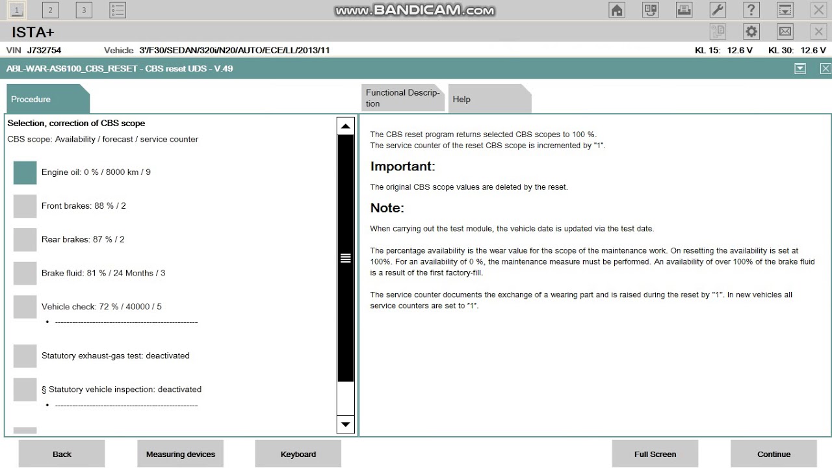The height and width of the screenshot is (468, 832).
Task: Click the greyed document clipboard icon
Action: [718, 31]
